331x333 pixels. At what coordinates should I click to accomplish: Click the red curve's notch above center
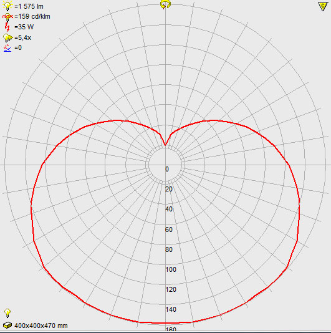point(165,145)
